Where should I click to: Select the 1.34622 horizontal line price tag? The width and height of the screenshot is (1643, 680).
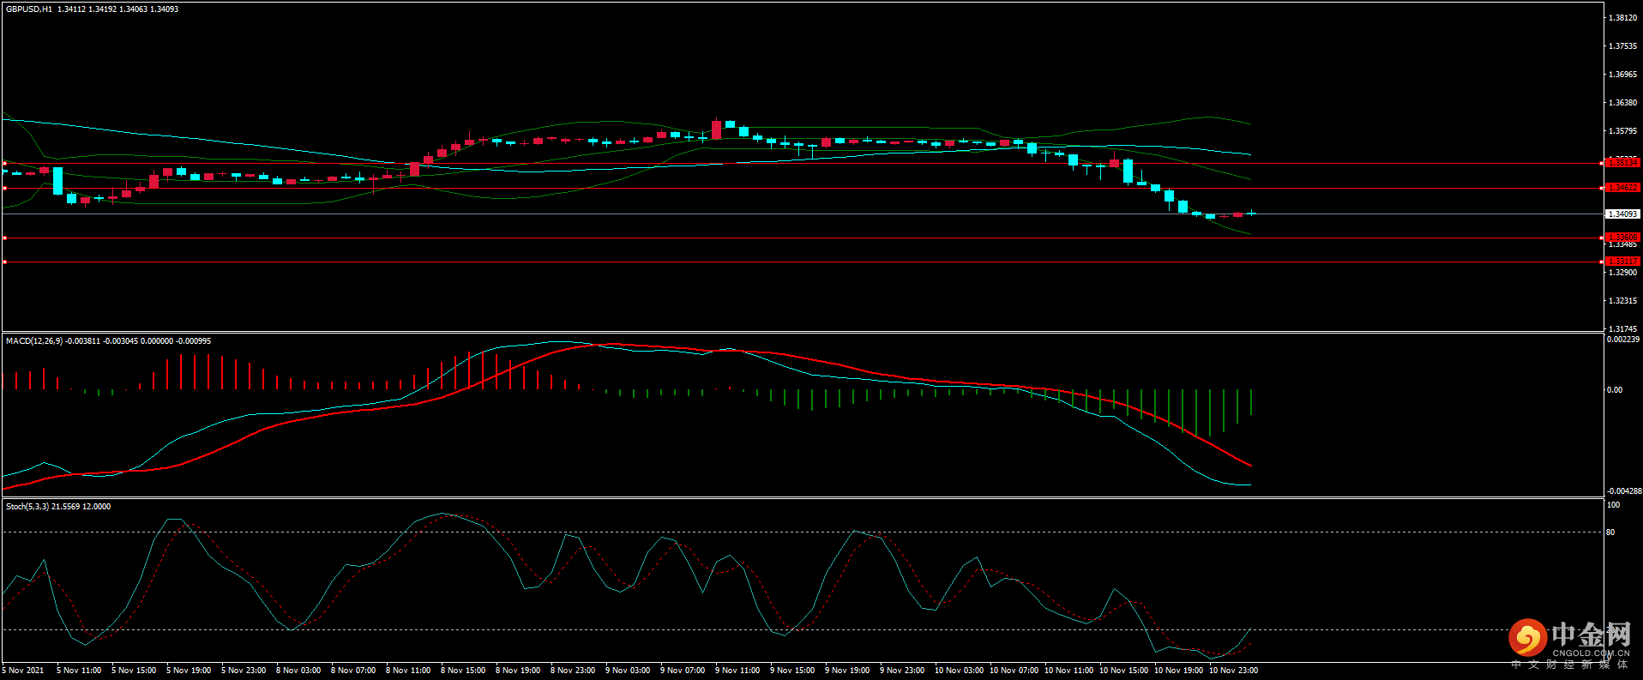click(1622, 187)
